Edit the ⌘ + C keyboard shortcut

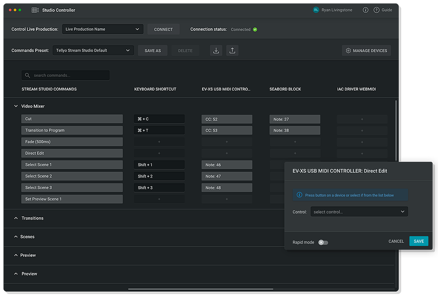pos(159,119)
